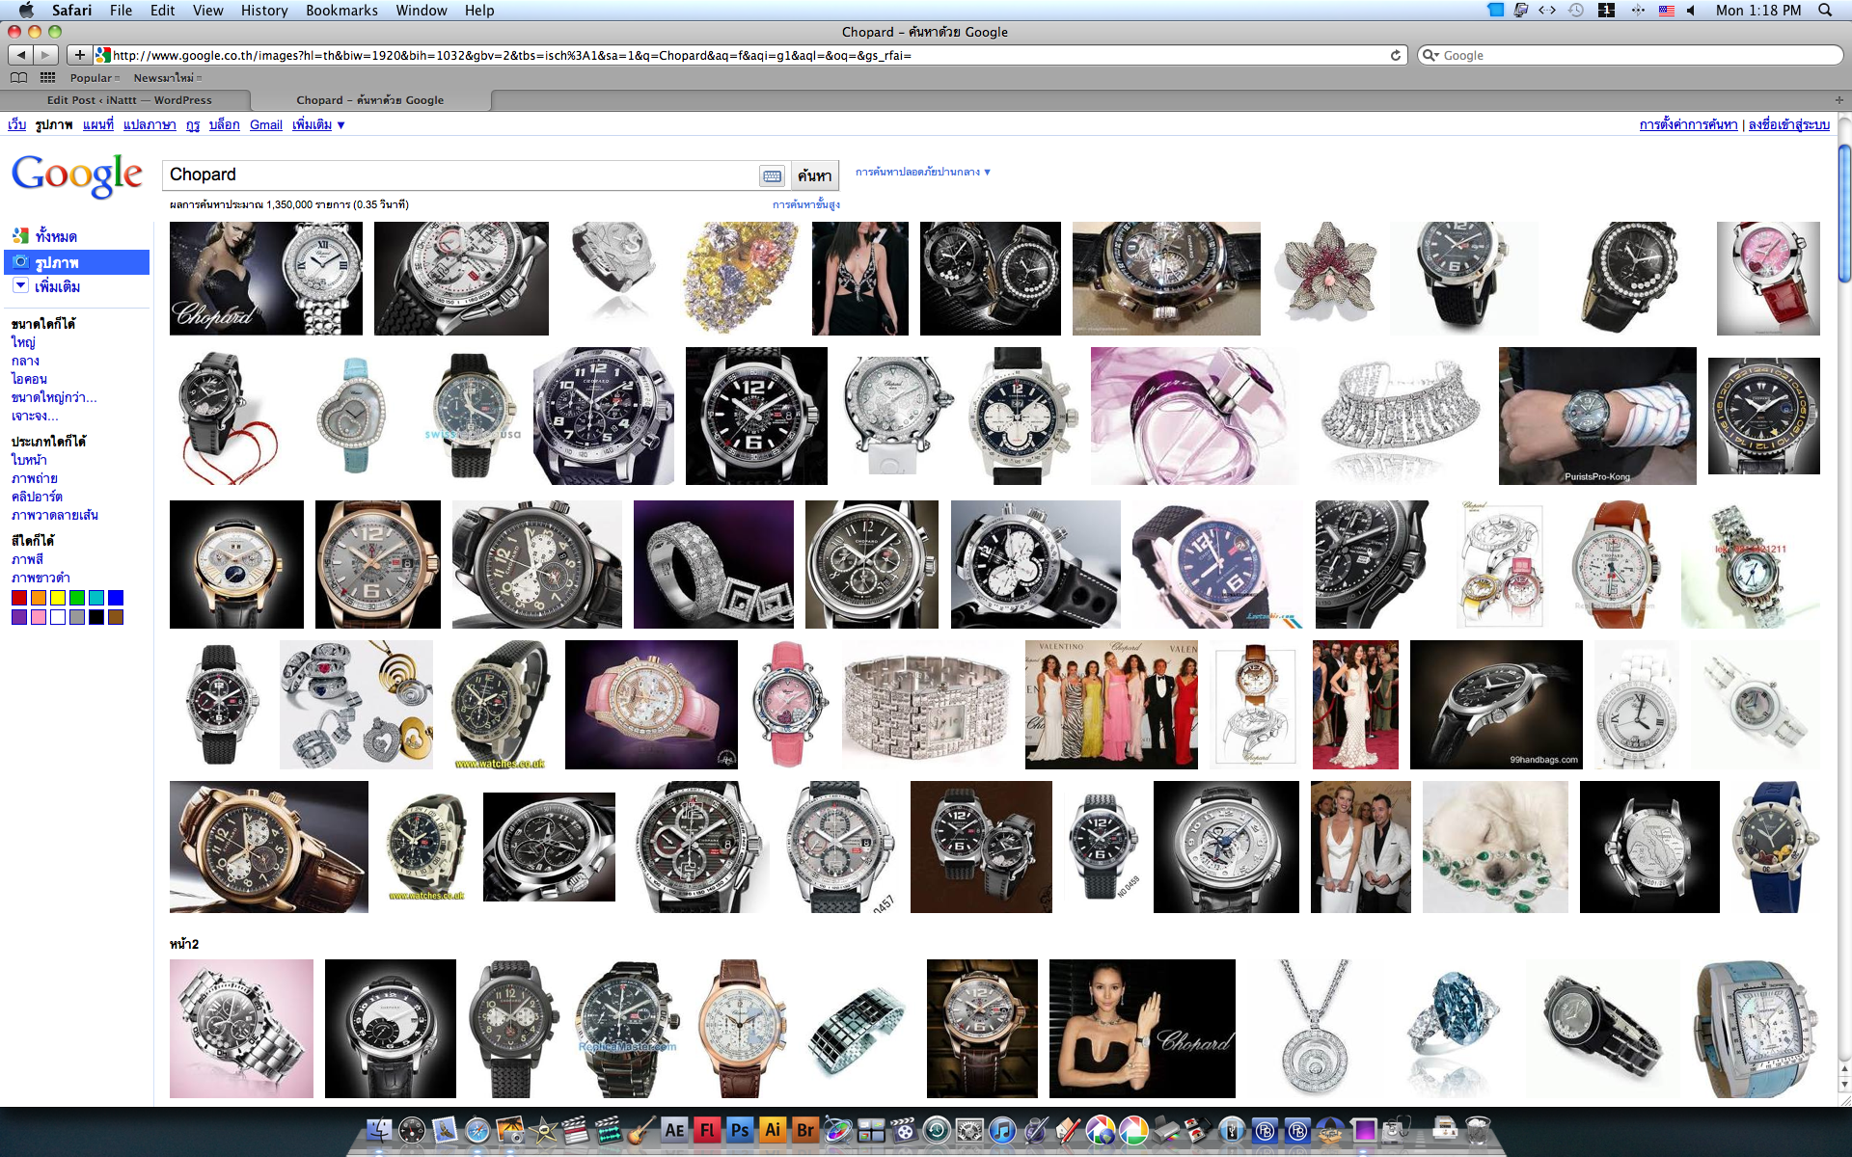1852x1157 pixels.
Task: Filter images by pink color swatch
Action: point(39,617)
